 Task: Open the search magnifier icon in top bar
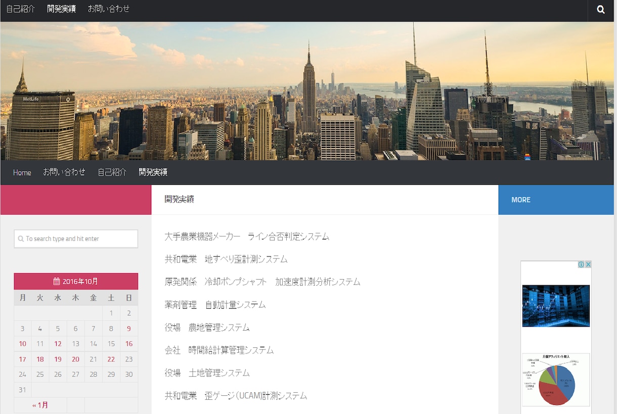coord(601,10)
